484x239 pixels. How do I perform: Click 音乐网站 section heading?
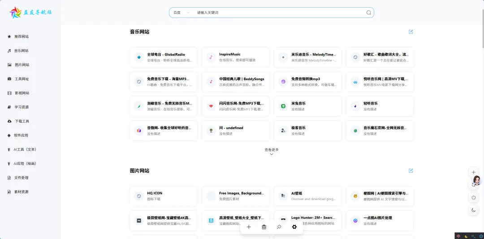(x=139, y=32)
